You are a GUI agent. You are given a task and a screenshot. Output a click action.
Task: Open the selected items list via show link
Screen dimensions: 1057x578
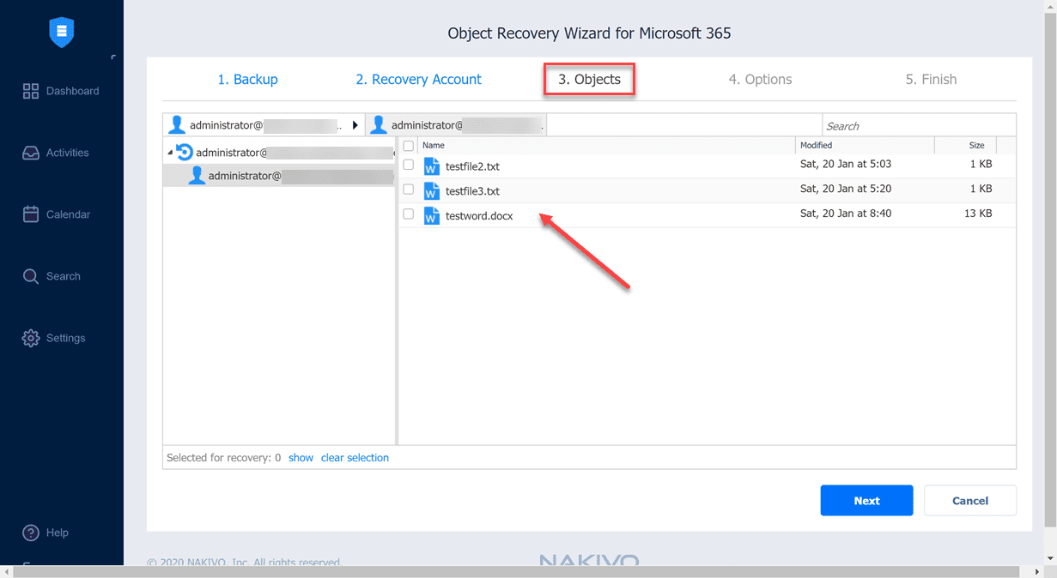pyautogui.click(x=301, y=457)
